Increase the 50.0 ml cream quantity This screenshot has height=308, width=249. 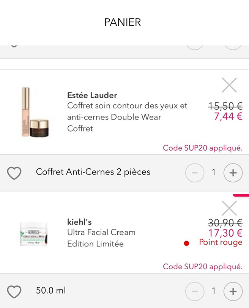click(x=233, y=292)
